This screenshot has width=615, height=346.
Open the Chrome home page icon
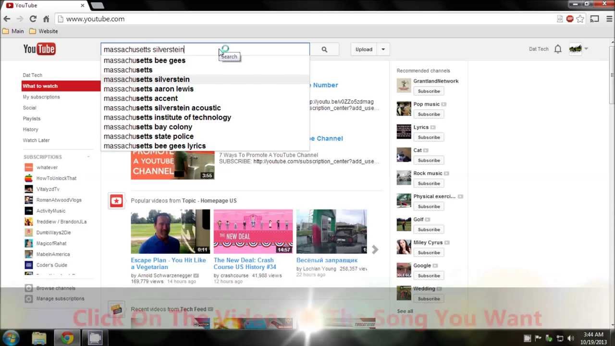coord(46,19)
